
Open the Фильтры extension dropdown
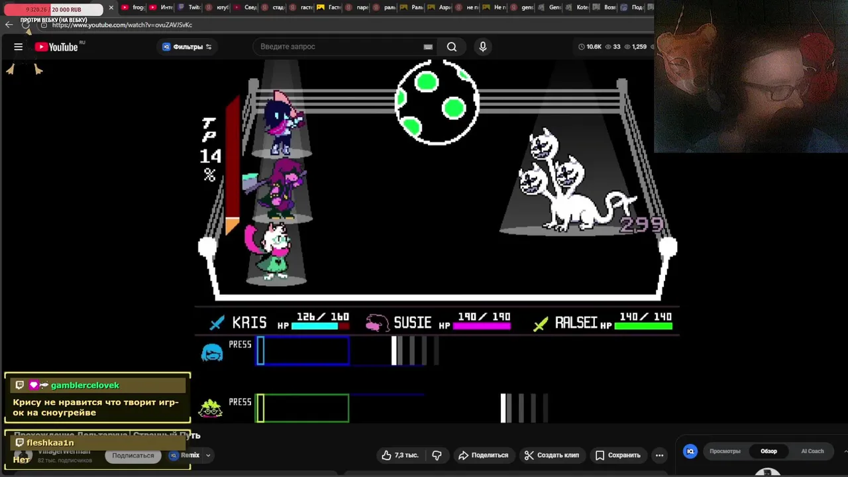187,46
